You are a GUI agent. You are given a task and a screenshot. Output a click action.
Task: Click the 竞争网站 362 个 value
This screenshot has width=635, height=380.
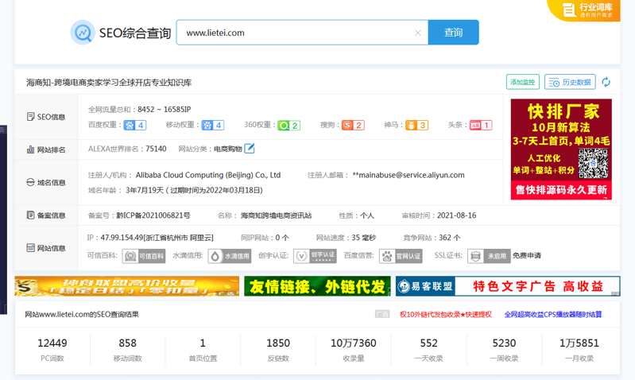[x=450, y=238]
